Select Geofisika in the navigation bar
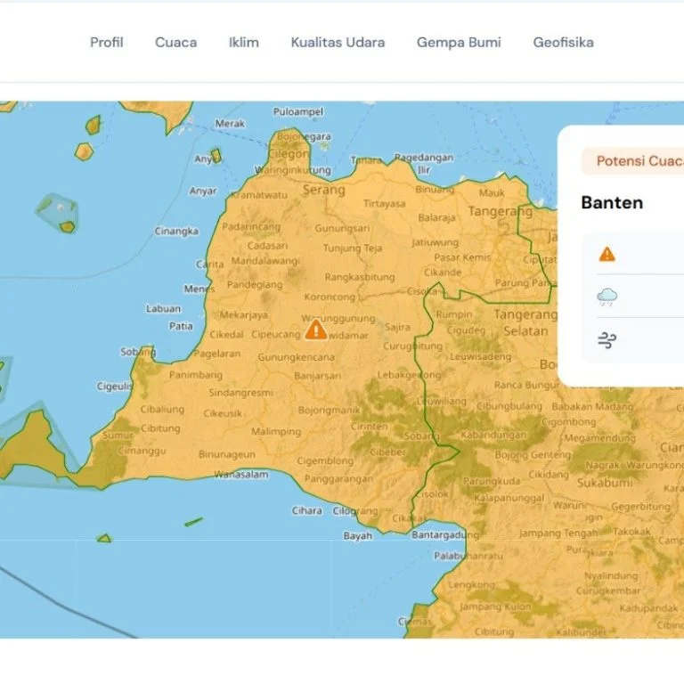This screenshot has width=684, height=684. click(x=563, y=42)
